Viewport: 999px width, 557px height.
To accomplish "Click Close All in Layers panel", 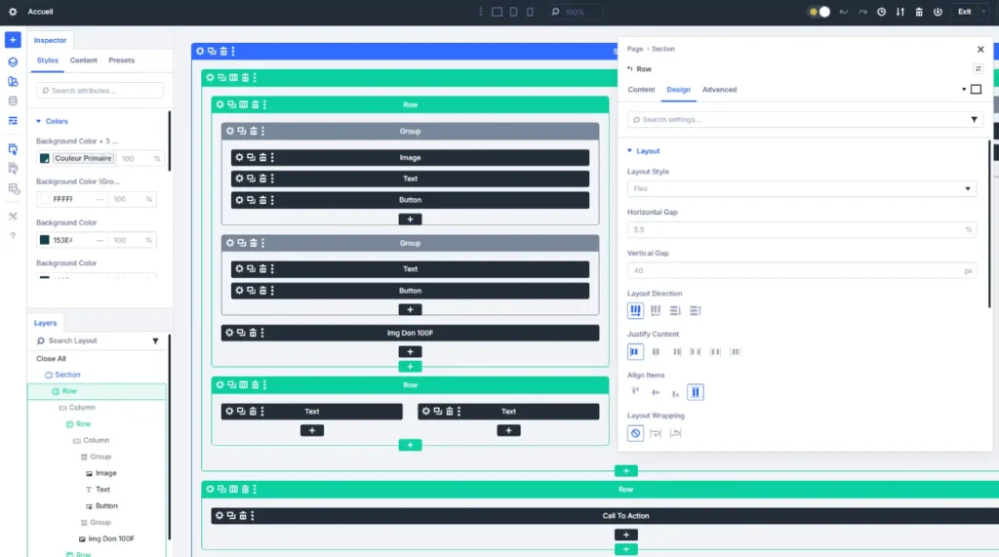I will pyautogui.click(x=51, y=359).
